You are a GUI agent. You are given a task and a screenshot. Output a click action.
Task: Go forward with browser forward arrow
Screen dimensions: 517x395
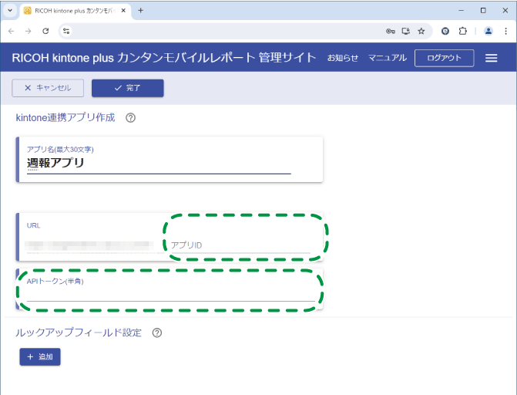29,31
